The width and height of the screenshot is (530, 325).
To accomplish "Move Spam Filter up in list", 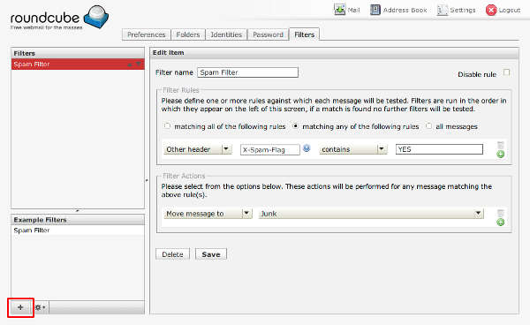I will [x=130, y=64].
